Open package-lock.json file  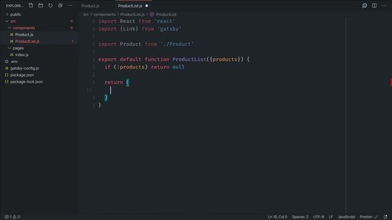pyautogui.click(x=26, y=82)
